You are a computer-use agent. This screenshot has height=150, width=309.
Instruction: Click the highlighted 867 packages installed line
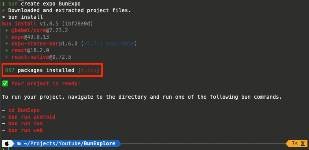click(x=52, y=70)
